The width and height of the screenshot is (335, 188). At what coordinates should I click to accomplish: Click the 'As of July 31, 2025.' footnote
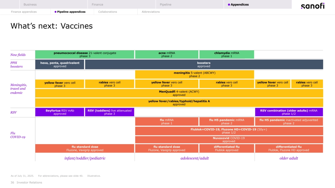pyautogui.click(x=22, y=176)
